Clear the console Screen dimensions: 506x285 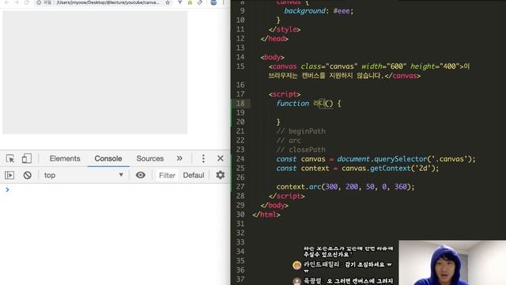point(28,175)
